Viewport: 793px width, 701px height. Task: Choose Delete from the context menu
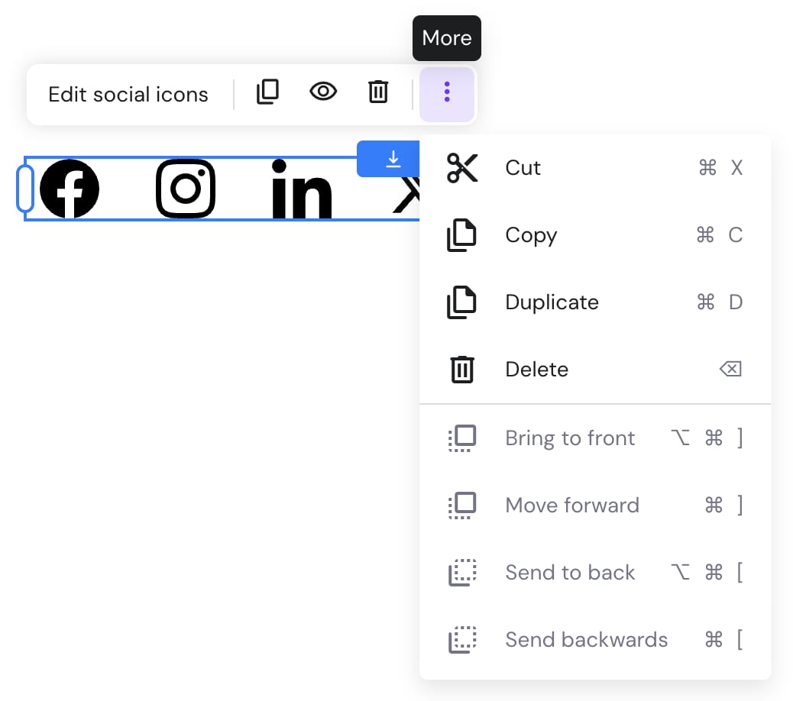coord(536,369)
